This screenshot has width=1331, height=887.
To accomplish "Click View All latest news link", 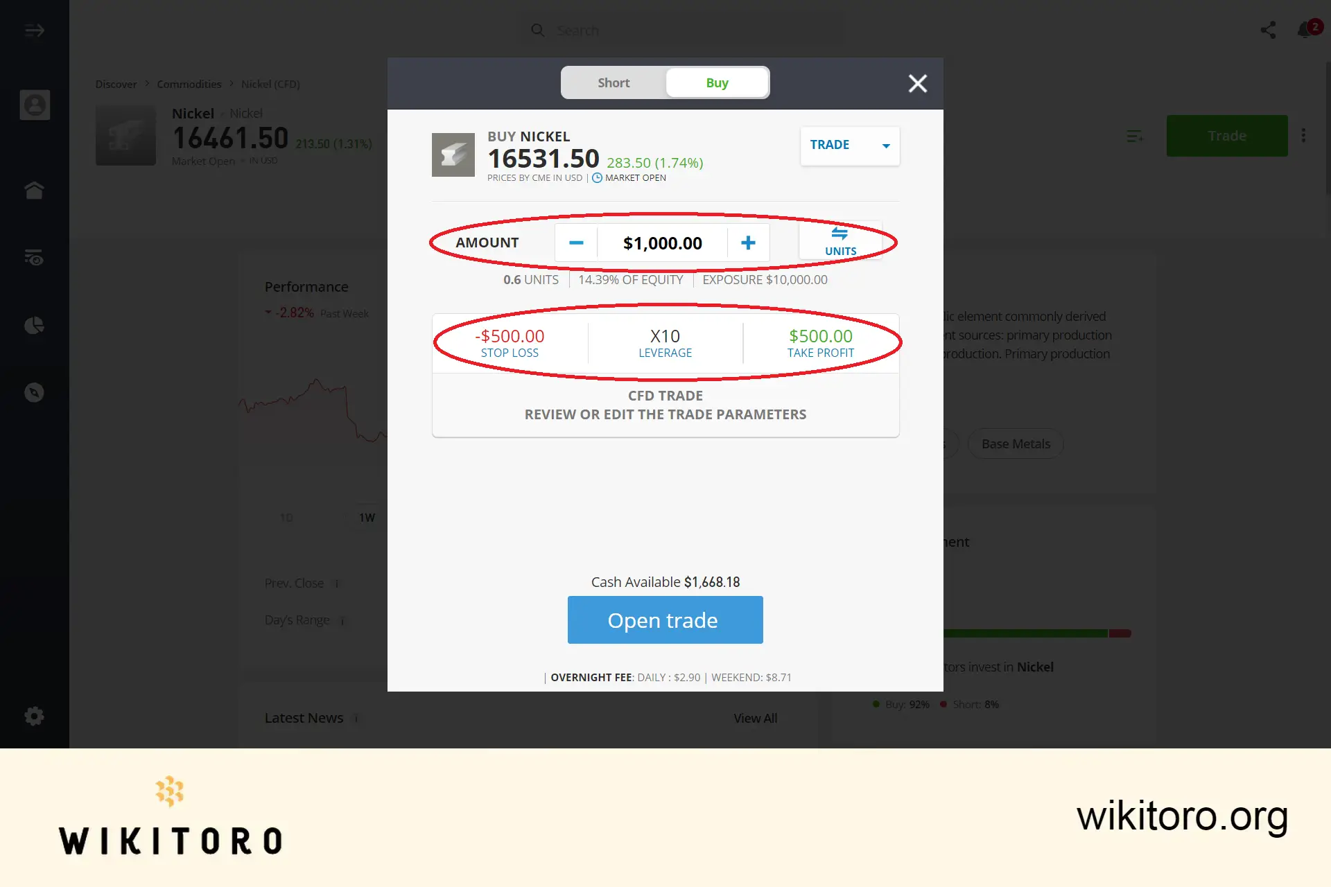I will [x=756, y=718].
